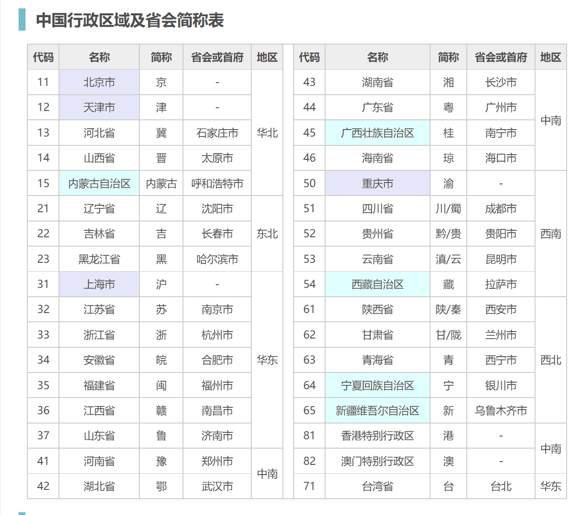588x515 pixels.
Task: Select the 天津市 highlighted cell
Action: 99,108
